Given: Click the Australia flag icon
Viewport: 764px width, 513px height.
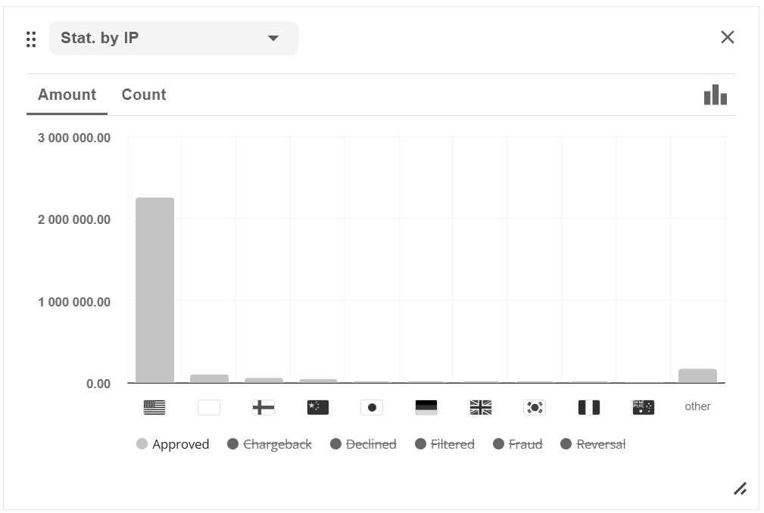Looking at the screenshot, I should [643, 407].
